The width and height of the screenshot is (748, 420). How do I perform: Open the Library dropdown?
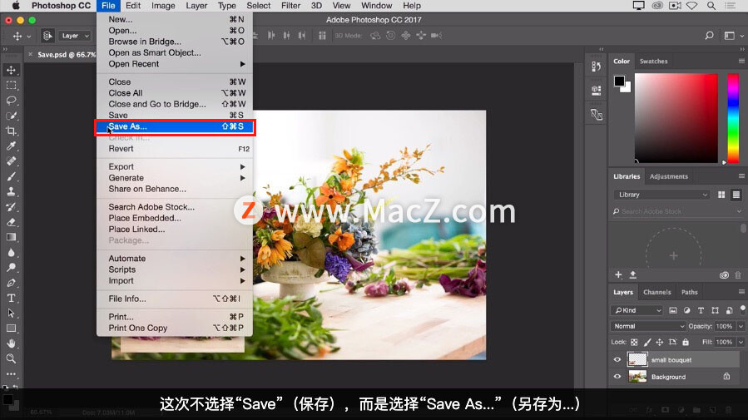(661, 195)
